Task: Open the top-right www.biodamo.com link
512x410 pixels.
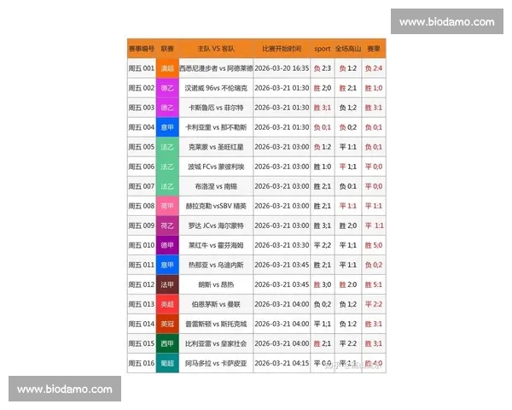Action: [x=446, y=22]
